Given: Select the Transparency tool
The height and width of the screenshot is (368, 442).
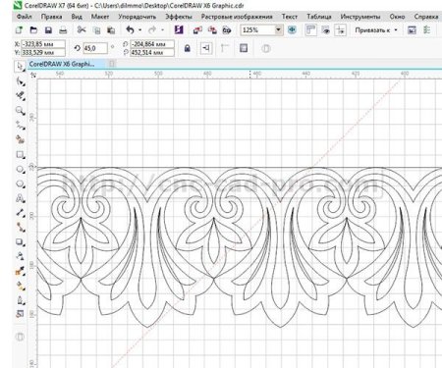Looking at the screenshot, I should [x=20, y=256].
